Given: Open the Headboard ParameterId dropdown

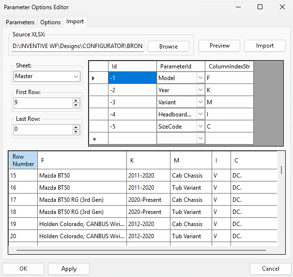Looking at the screenshot, I should click(x=200, y=114).
